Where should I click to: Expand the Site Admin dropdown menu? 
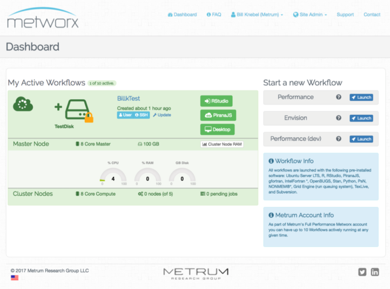310,15
